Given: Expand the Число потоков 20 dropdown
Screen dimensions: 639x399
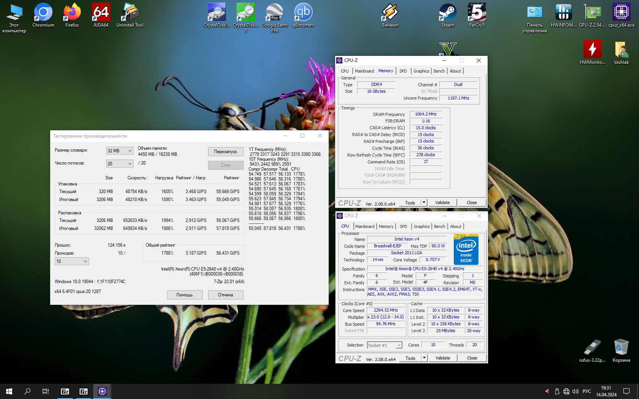Looking at the screenshot, I should 119,164.
